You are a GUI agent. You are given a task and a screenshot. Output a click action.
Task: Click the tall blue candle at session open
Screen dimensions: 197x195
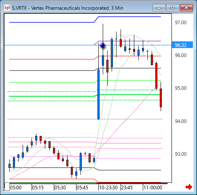coord(98,94)
